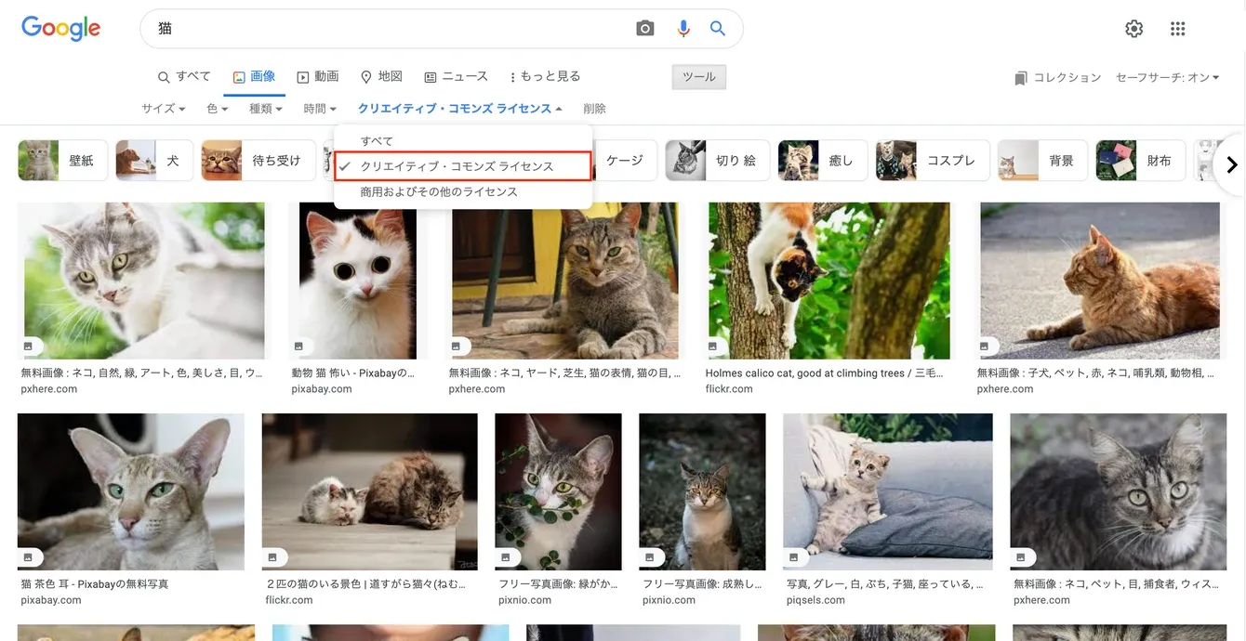
Task: Open the tabby cat by yellow door image
Action: (x=566, y=281)
